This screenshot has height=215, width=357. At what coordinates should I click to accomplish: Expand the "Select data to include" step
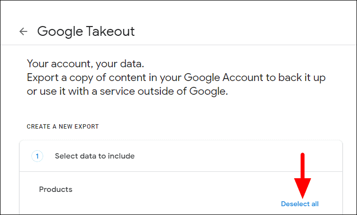[95, 156]
